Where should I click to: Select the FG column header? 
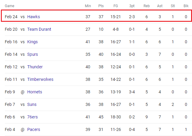click(x=116, y=6)
